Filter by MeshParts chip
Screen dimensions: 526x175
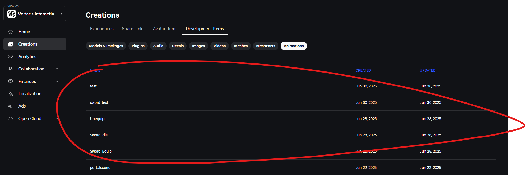[x=266, y=46]
